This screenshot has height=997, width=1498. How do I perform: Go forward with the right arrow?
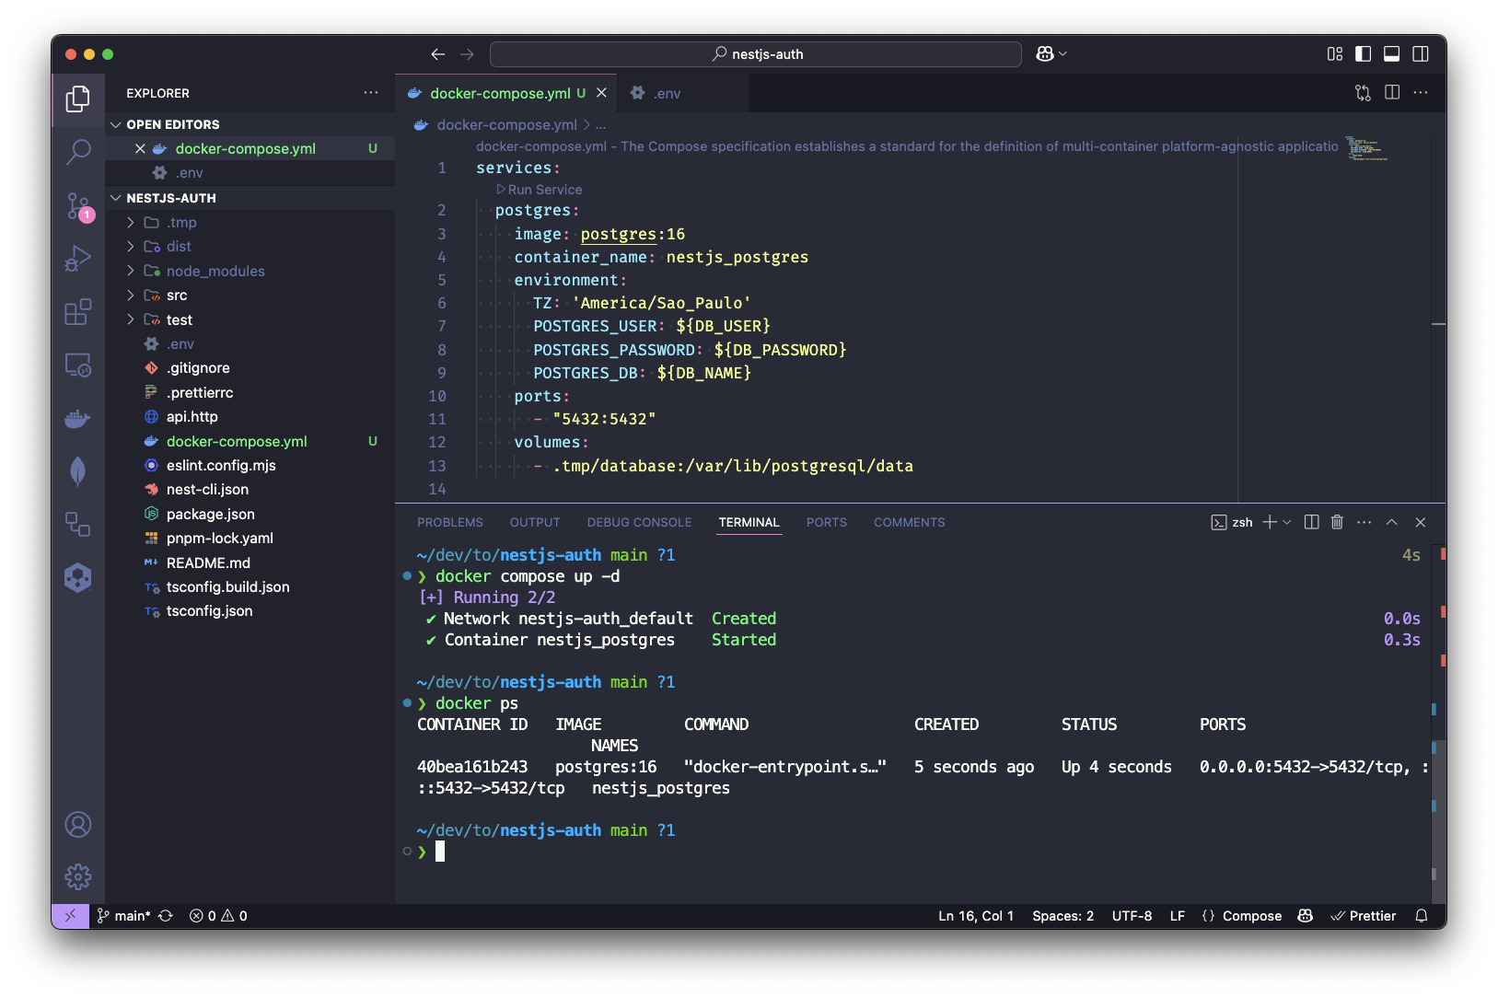click(467, 54)
